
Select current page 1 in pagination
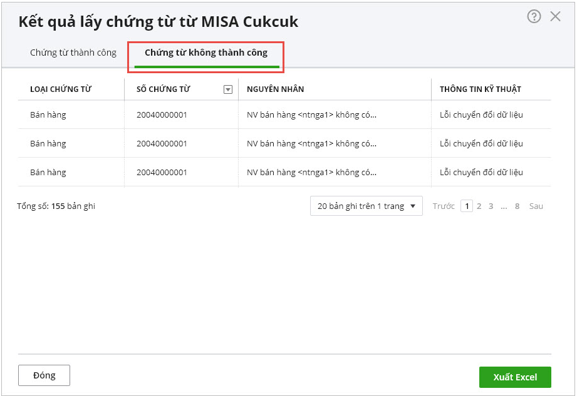pos(466,206)
